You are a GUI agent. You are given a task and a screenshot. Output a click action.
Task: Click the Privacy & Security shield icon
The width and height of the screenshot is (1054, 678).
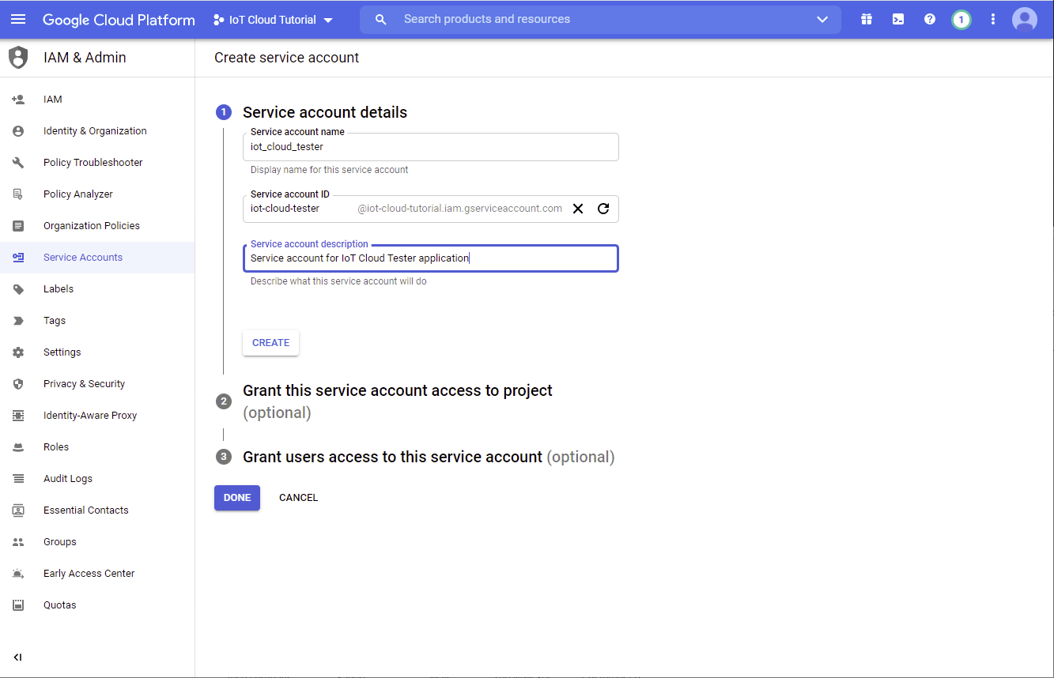click(x=18, y=384)
